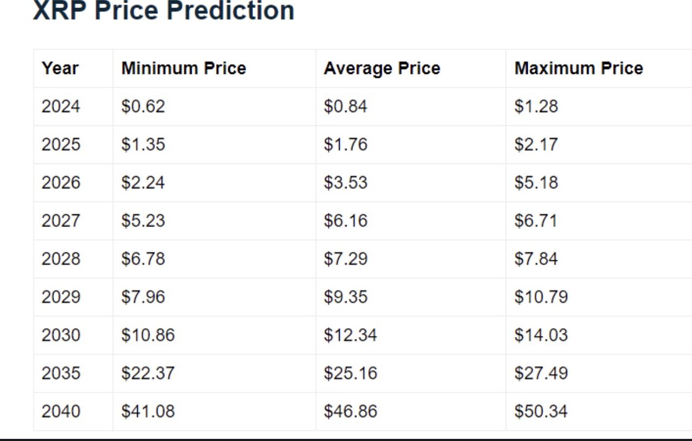Click the 2024 maximum price $1.28
692x441 pixels.
536,106
